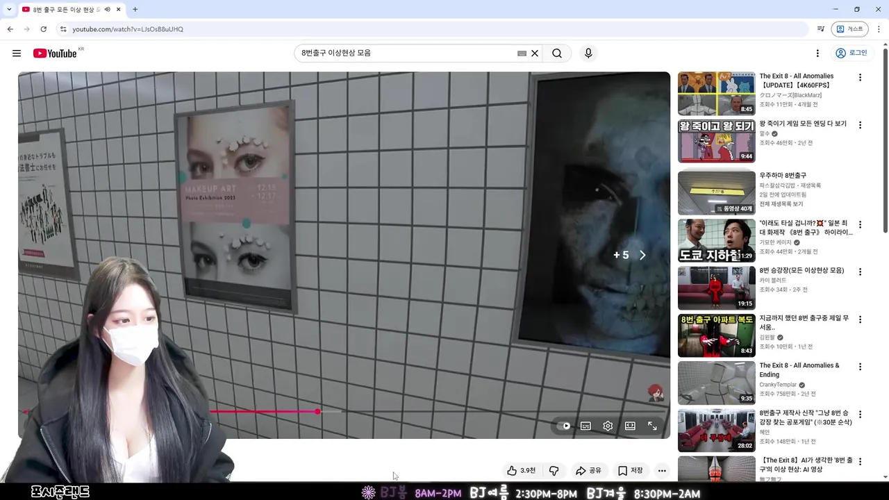Image resolution: width=889 pixels, height=500 pixels.
Task: Open 8번출구 제작사 신작 video title
Action: [806, 417]
